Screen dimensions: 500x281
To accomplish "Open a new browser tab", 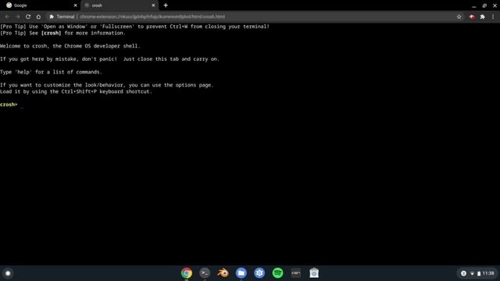I will pos(166,5).
